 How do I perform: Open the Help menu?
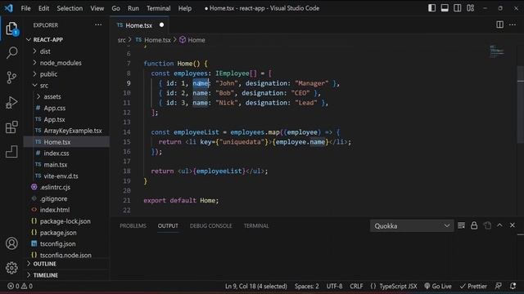point(184,8)
